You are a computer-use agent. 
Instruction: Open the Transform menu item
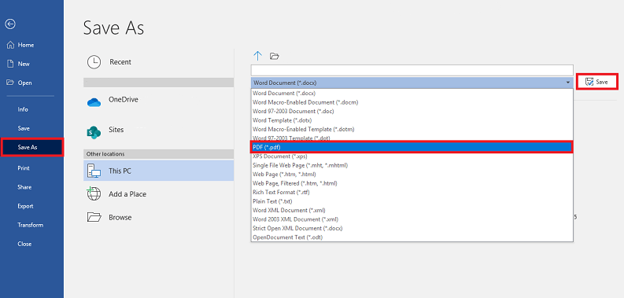30,225
